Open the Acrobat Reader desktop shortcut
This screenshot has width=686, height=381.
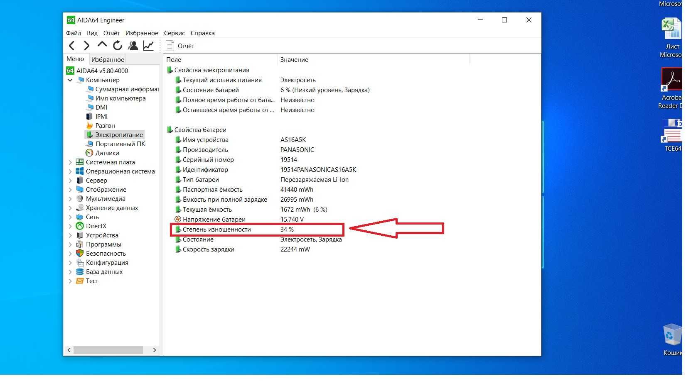[671, 88]
